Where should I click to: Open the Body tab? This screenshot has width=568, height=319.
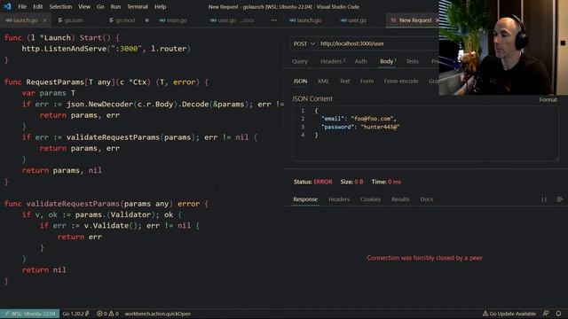tap(388, 61)
